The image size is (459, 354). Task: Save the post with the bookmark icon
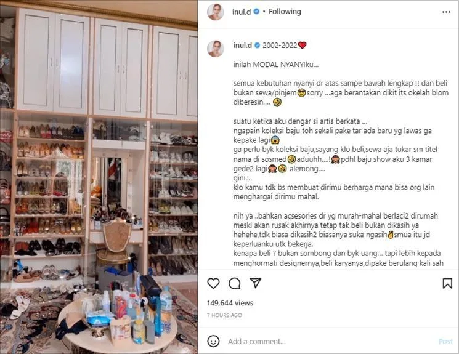pos(447,283)
